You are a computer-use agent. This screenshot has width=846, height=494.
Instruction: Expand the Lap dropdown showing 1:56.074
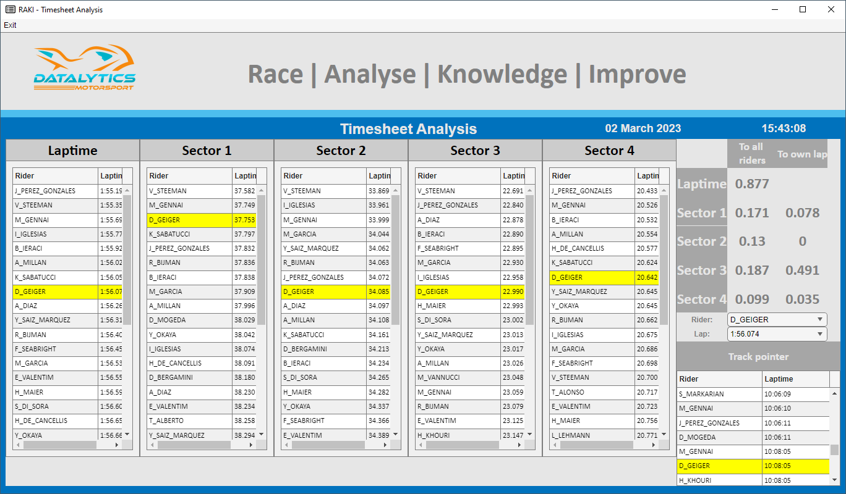(x=777, y=334)
